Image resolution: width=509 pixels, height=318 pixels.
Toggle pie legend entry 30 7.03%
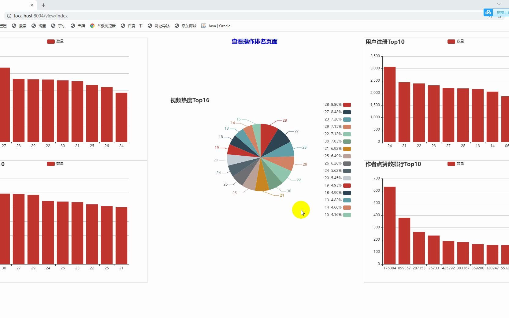pos(338,141)
